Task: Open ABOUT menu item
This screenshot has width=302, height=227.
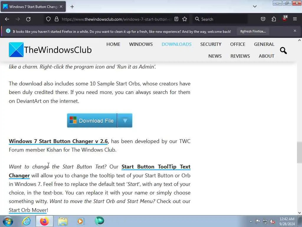Action: pos(267,56)
